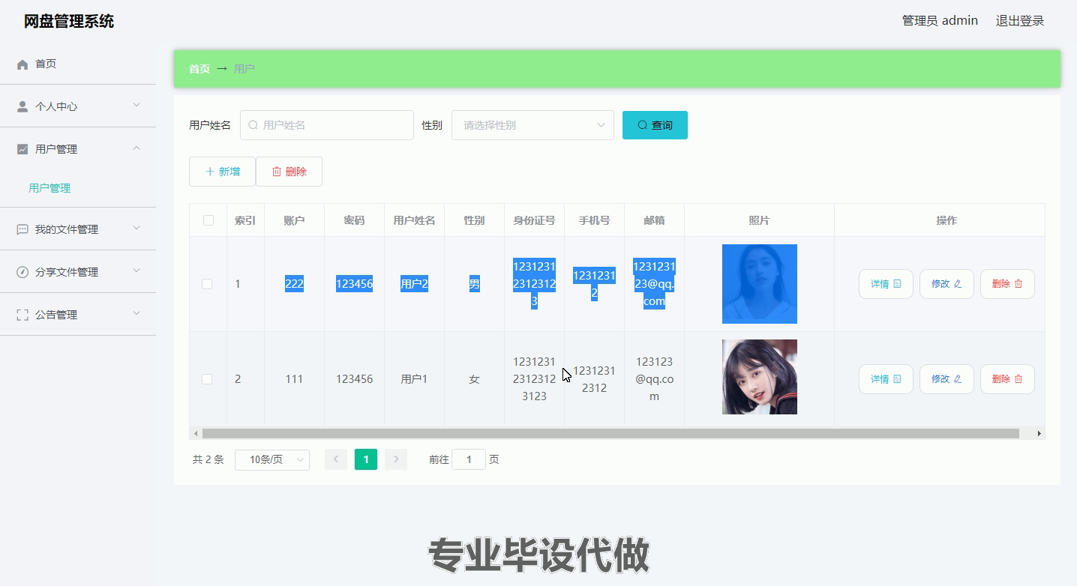Check the checkbox for row 2 user 111
Image resolution: width=1077 pixels, height=586 pixels.
207,379
